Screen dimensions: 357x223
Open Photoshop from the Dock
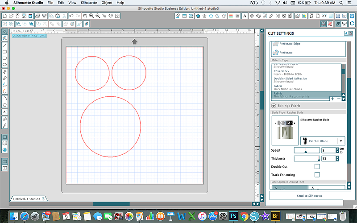233,216
